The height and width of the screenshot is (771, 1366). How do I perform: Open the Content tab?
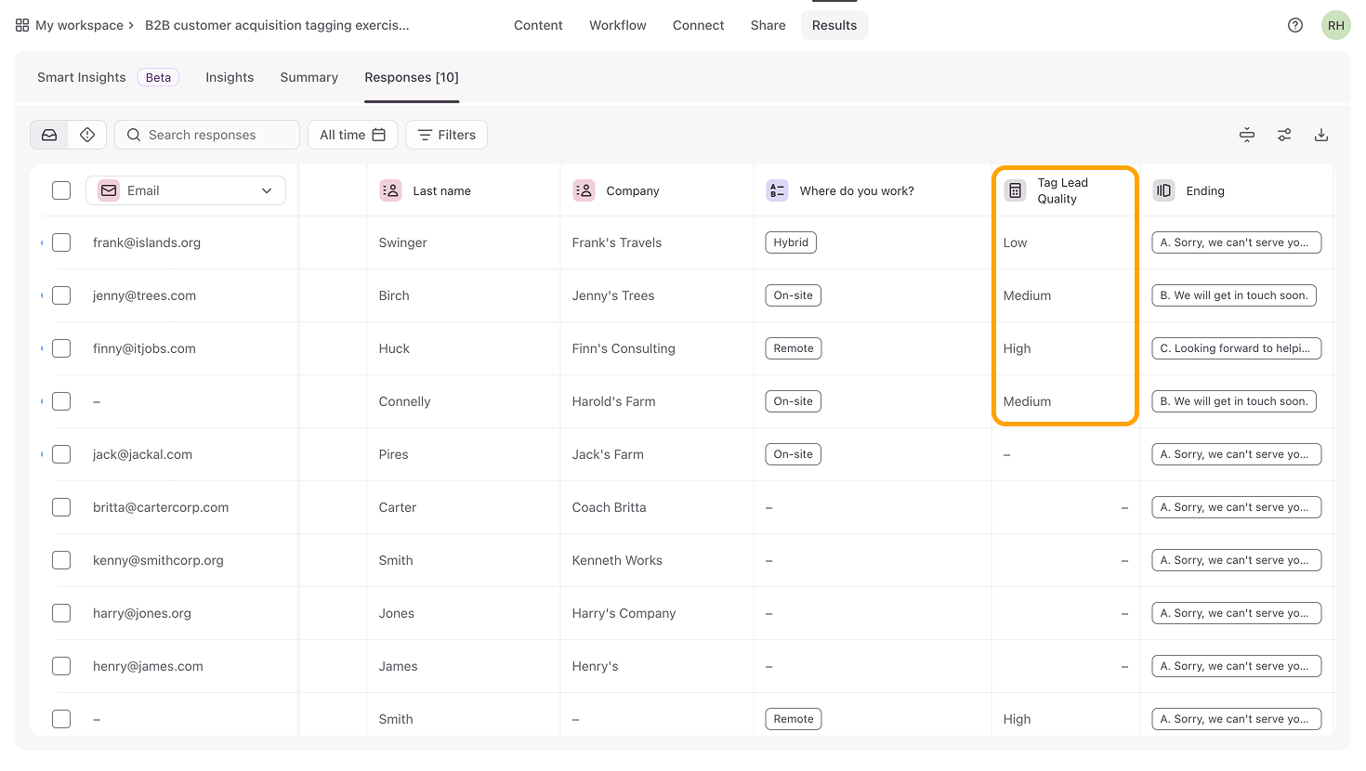538,25
